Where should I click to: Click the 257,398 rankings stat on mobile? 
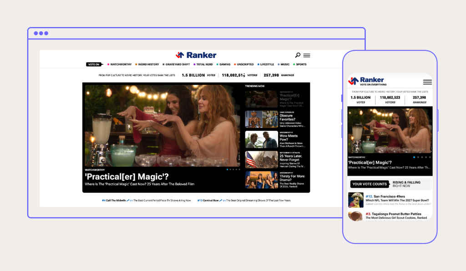coord(419,99)
